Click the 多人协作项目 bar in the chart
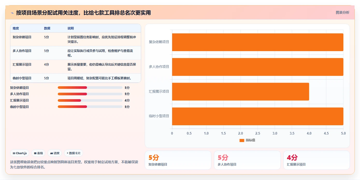The image size is (360, 180). 258,67
